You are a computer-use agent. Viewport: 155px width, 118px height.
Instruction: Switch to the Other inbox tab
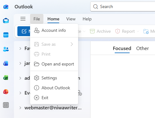coord(143,48)
